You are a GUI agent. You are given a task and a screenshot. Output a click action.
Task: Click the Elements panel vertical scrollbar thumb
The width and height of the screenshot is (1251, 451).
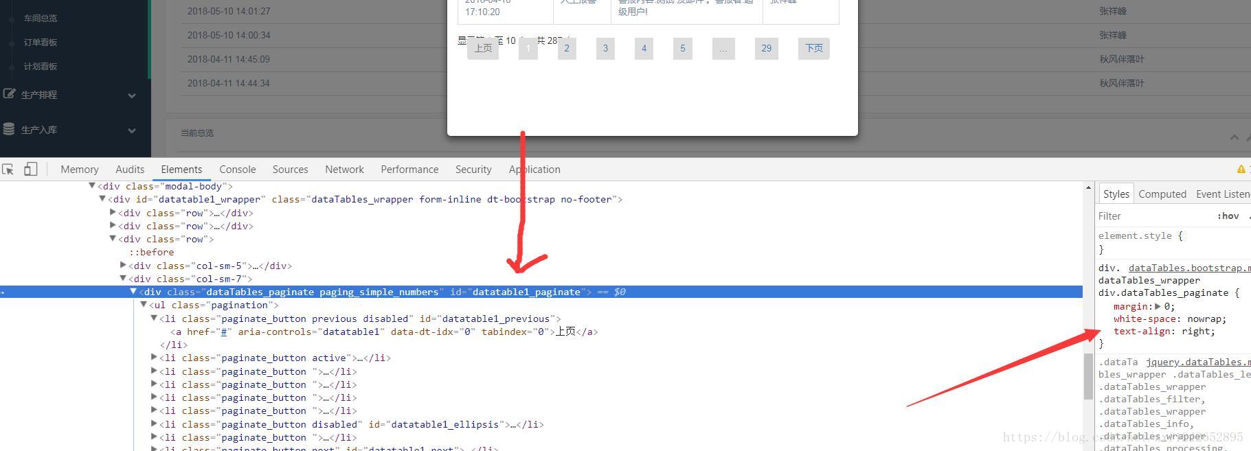click(x=1088, y=376)
